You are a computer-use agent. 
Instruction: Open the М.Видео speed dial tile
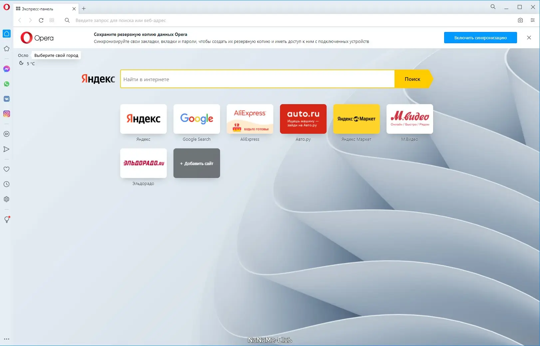tap(410, 119)
